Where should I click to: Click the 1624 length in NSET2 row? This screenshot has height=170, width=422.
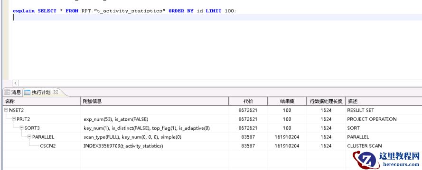click(x=326, y=110)
